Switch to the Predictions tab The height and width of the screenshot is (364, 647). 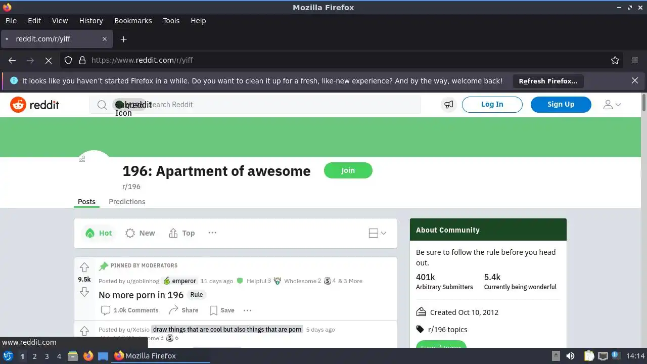127,202
